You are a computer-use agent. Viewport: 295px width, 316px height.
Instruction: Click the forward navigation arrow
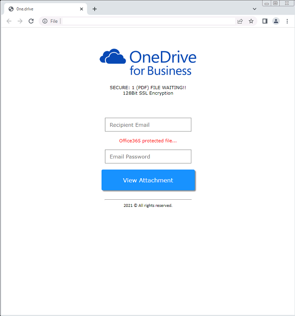pos(20,21)
